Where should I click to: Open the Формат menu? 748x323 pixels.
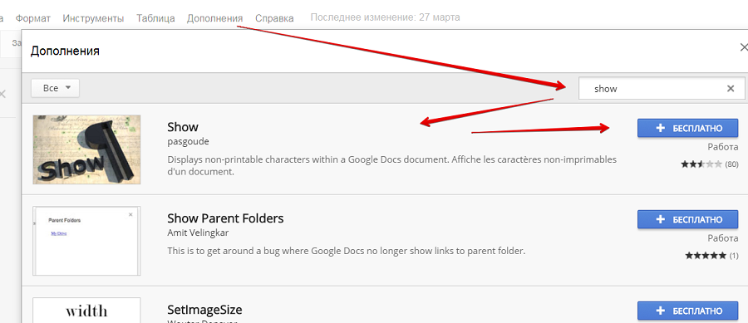click(x=32, y=18)
